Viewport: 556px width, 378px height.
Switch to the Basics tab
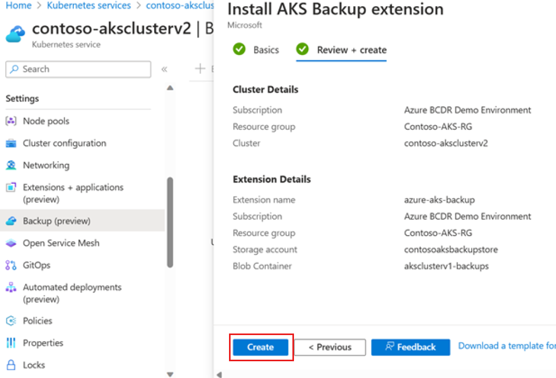pos(266,49)
